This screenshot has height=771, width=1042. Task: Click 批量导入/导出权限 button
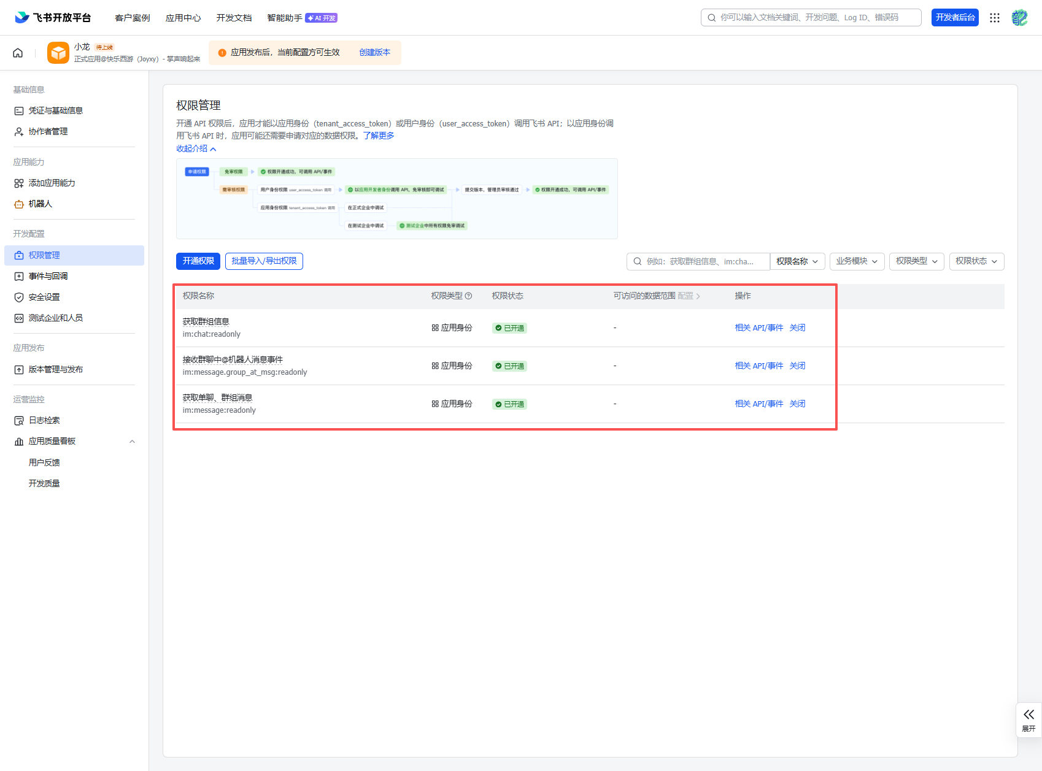[264, 261]
